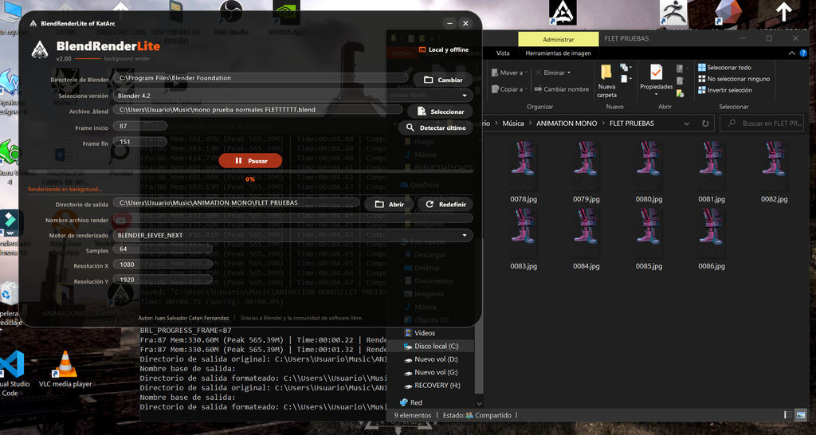Click the Redefinir button
Image resolution: width=816 pixels, height=435 pixels.
(x=445, y=205)
